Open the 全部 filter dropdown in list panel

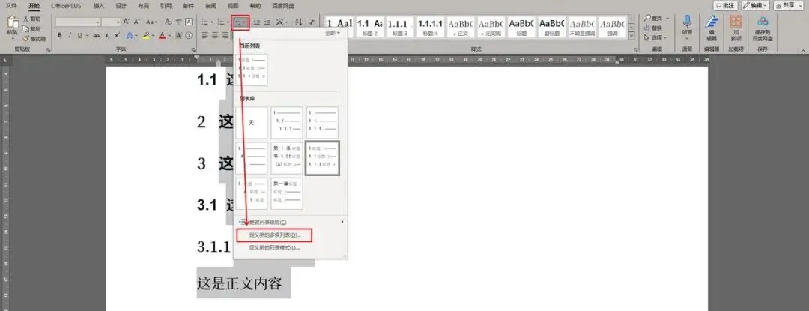pyautogui.click(x=333, y=33)
